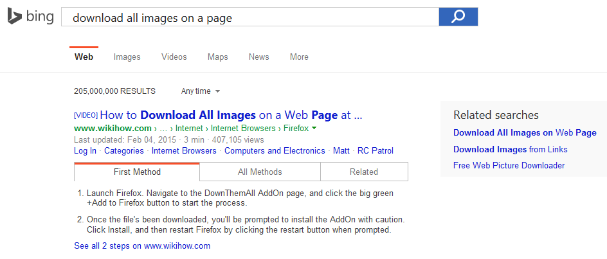The width and height of the screenshot is (607, 259).
Task: Expand the More menu
Action: 299,57
